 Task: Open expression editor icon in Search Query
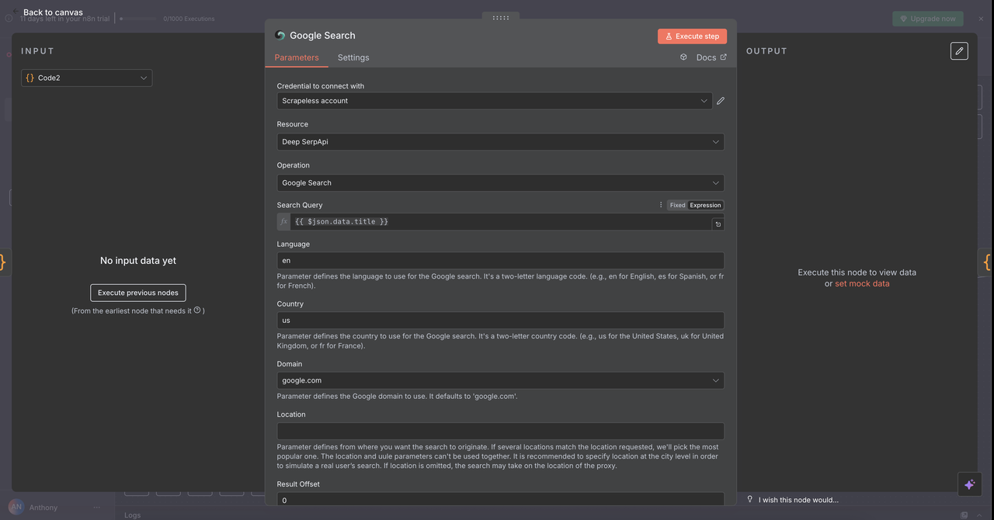click(718, 224)
